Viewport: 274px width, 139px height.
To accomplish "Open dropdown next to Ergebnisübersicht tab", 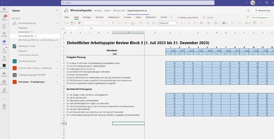I will (x=150, y=11).
